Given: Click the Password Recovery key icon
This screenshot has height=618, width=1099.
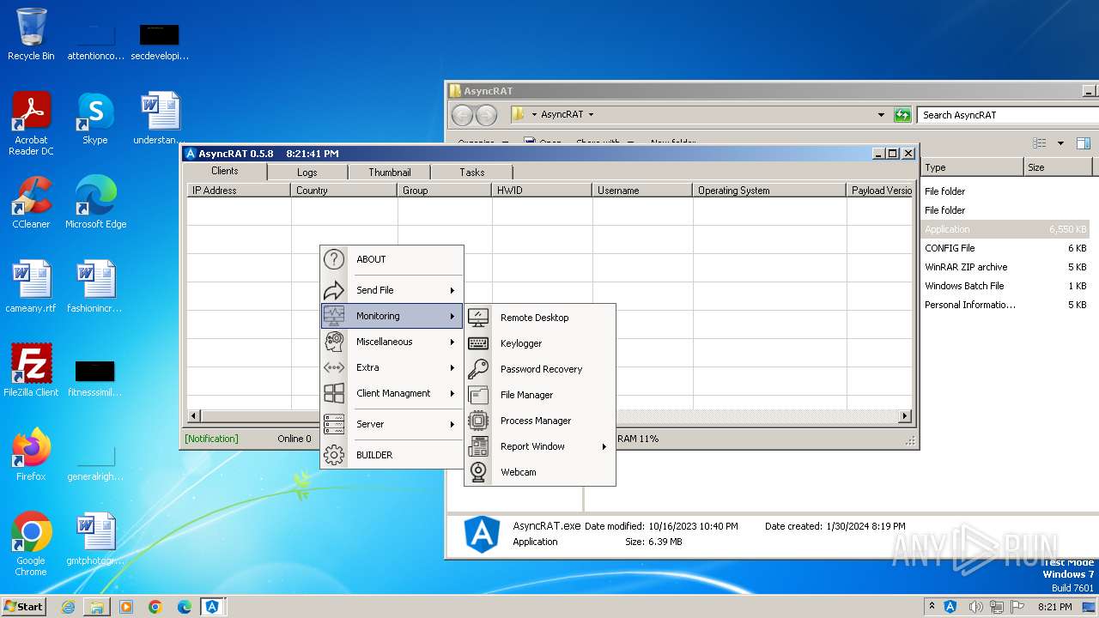Looking at the screenshot, I should pyautogui.click(x=478, y=369).
